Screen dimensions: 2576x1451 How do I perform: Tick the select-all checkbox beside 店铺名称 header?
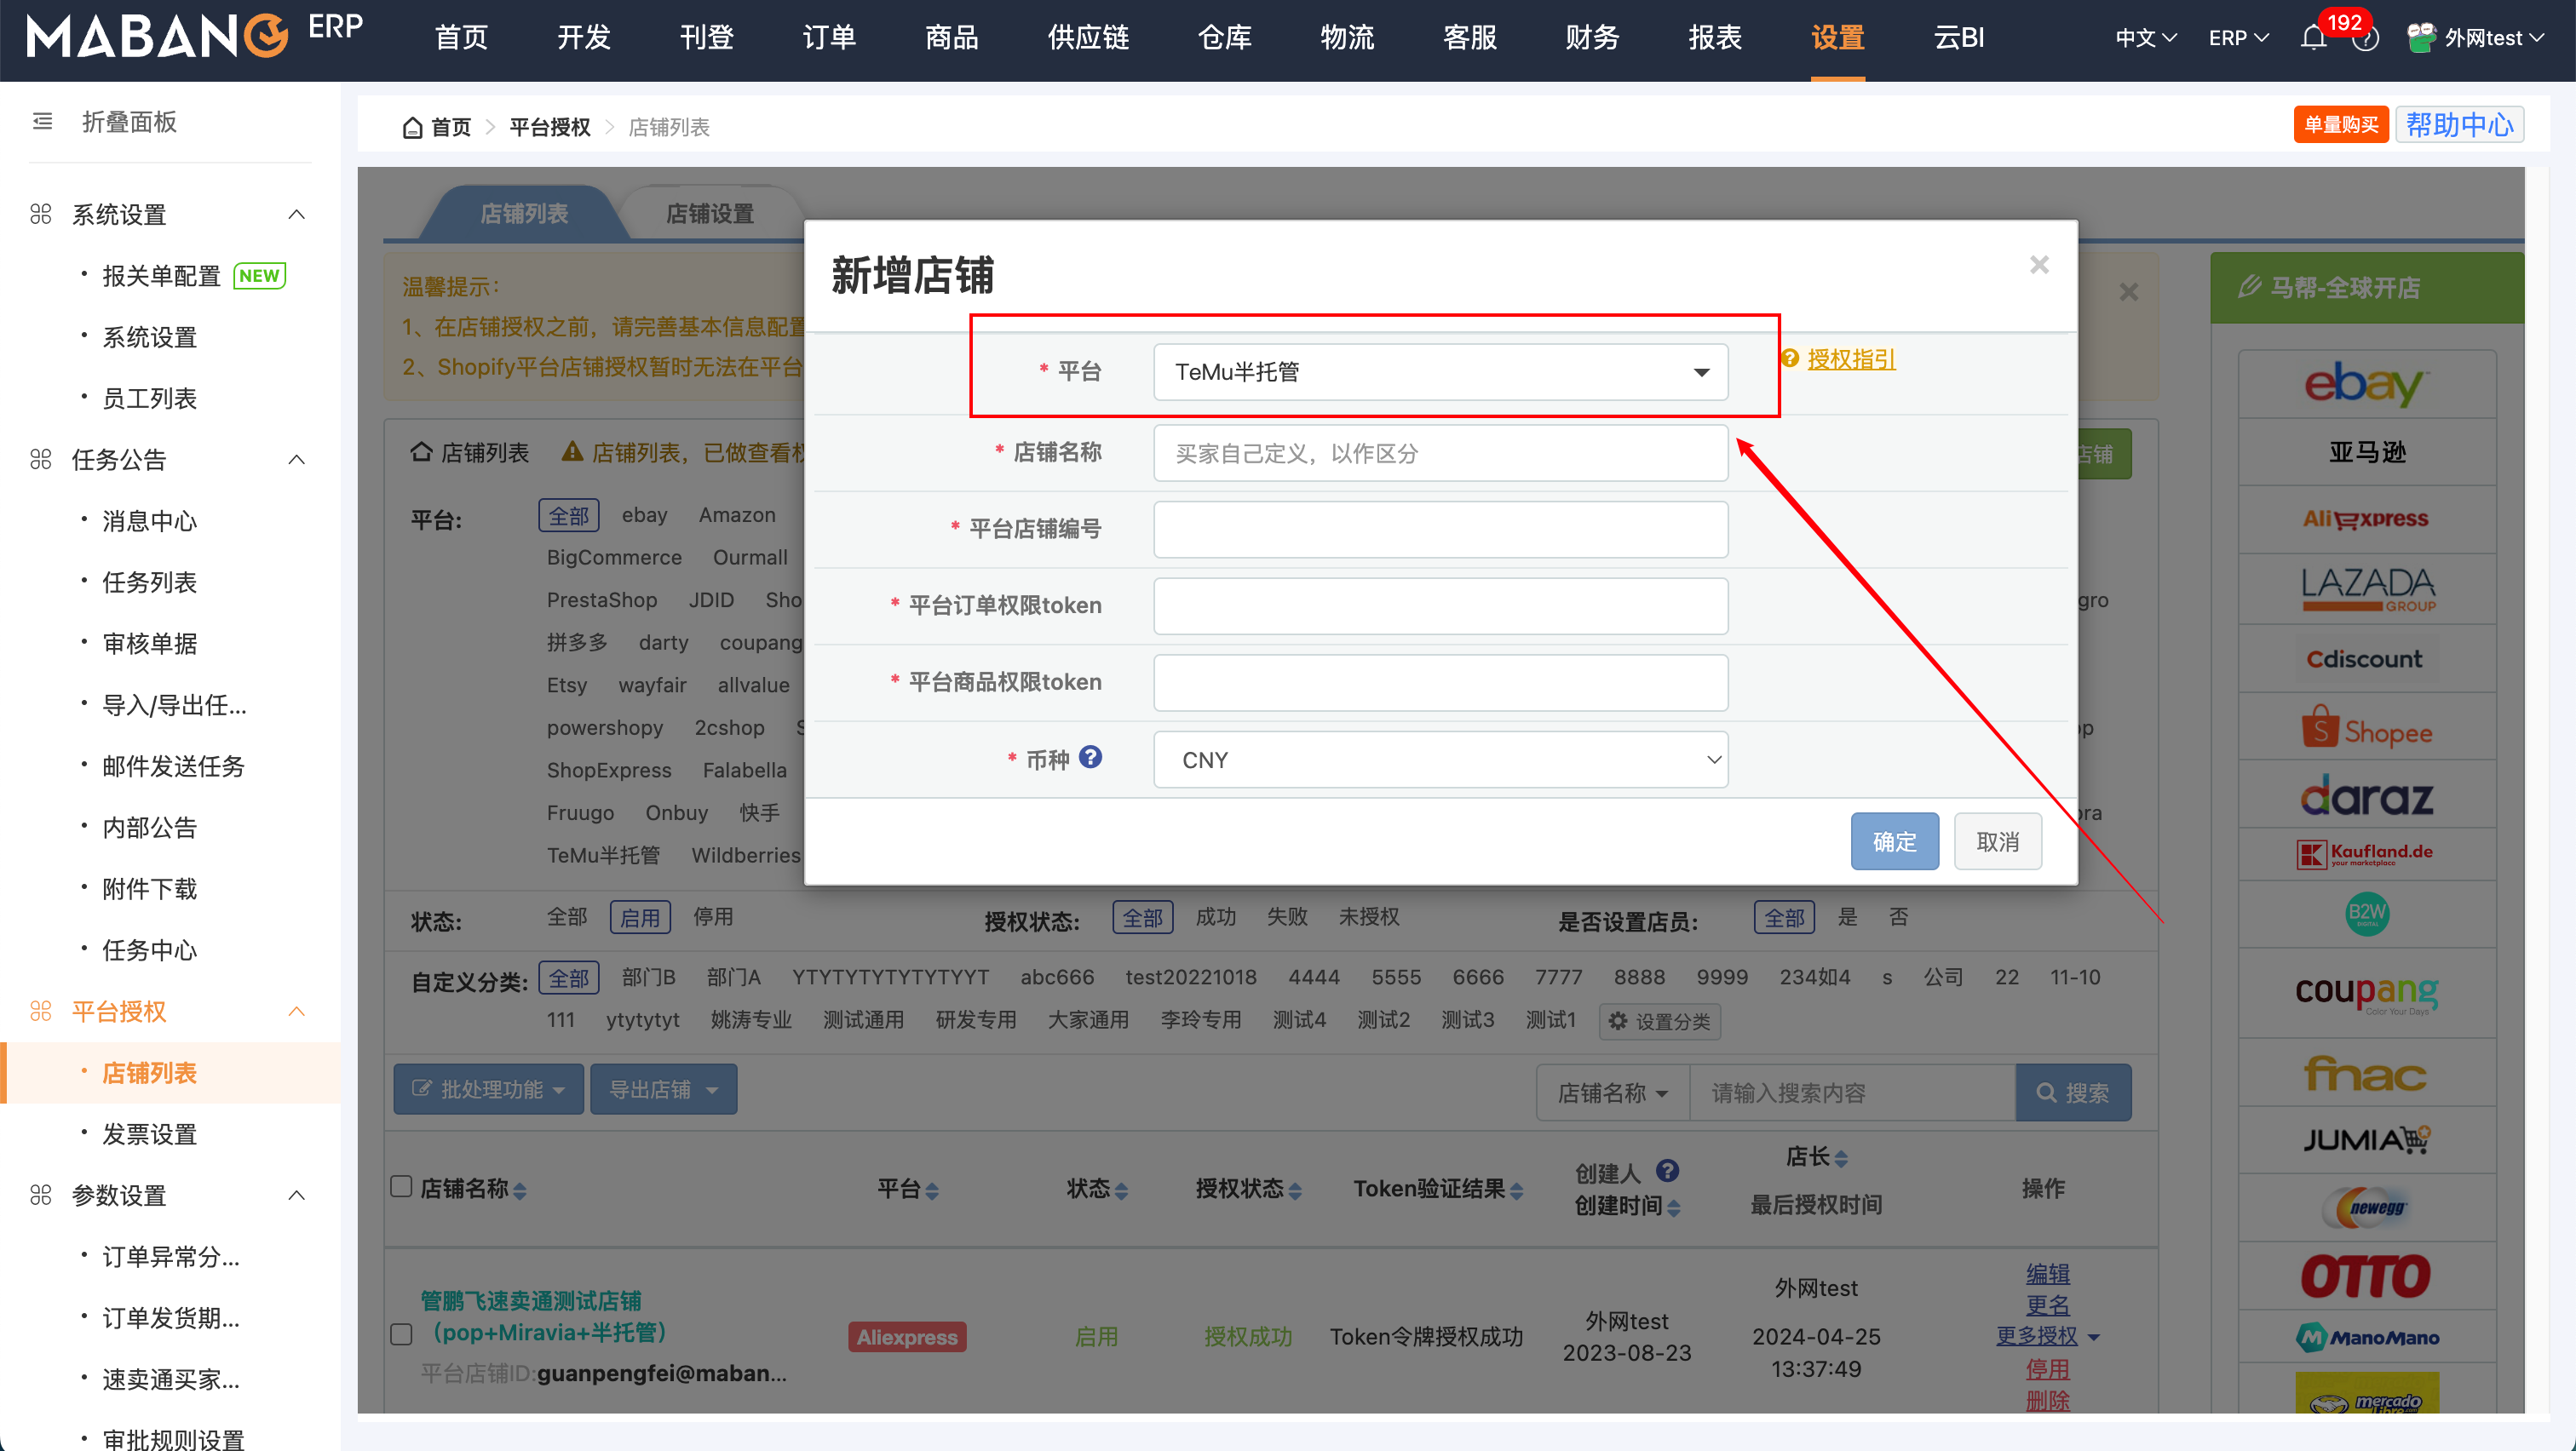click(x=401, y=1187)
